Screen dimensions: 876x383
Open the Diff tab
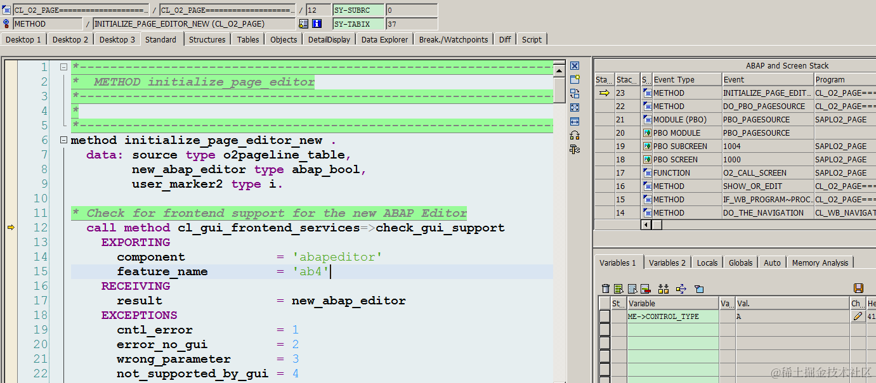pyautogui.click(x=505, y=39)
